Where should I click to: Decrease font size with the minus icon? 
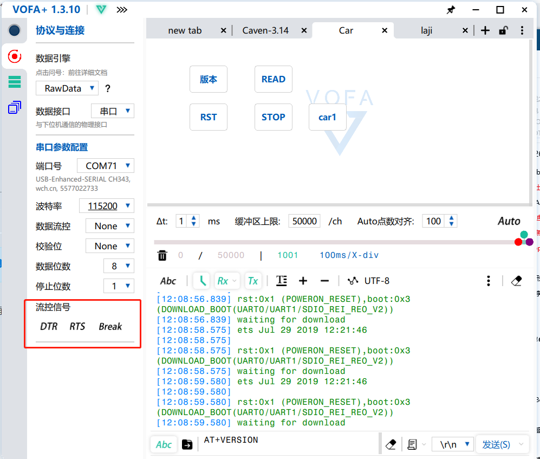[x=324, y=281]
